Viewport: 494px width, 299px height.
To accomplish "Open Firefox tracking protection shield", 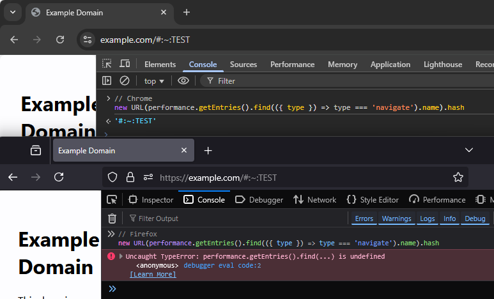I will pos(112,178).
